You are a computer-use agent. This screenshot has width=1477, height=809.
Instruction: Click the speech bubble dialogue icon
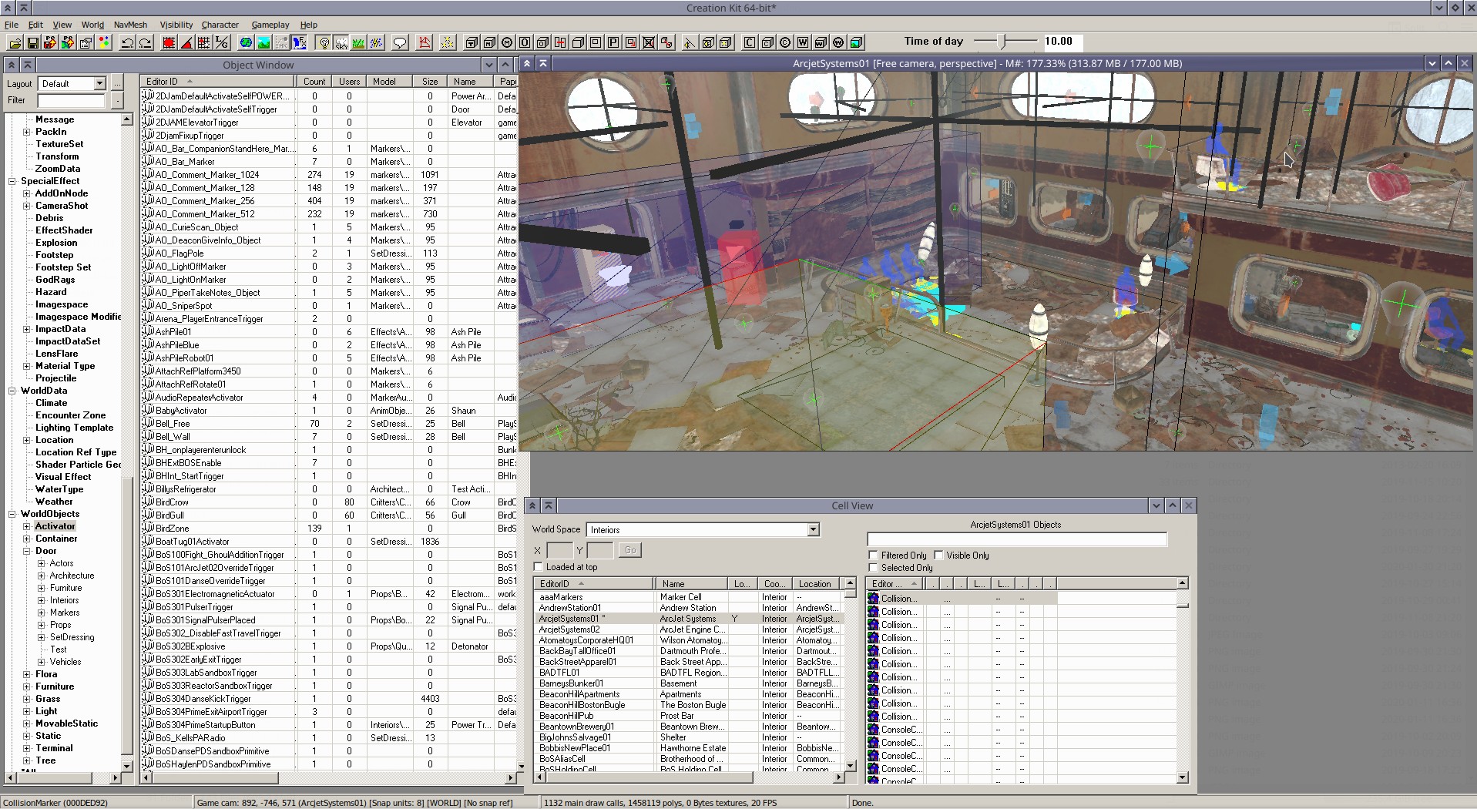pyautogui.click(x=400, y=42)
